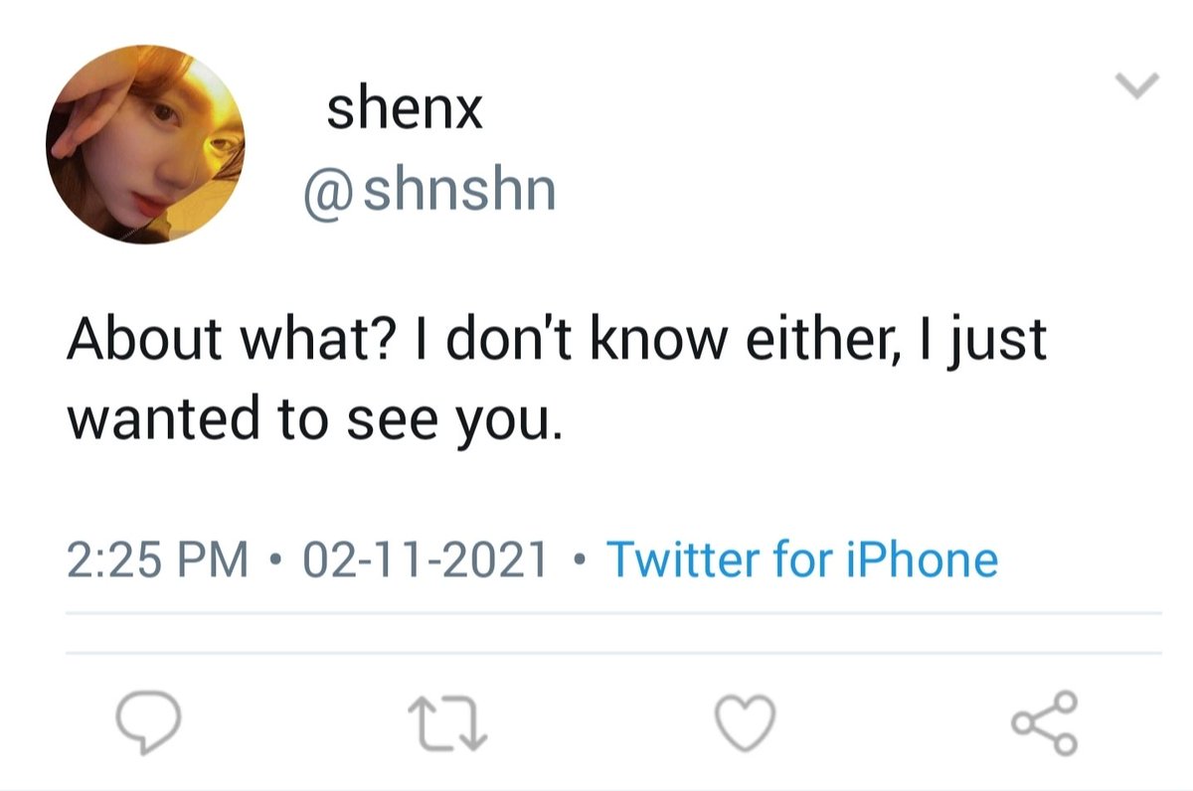Like the tweet with the heart icon
The width and height of the screenshot is (1193, 791).
coord(746,721)
